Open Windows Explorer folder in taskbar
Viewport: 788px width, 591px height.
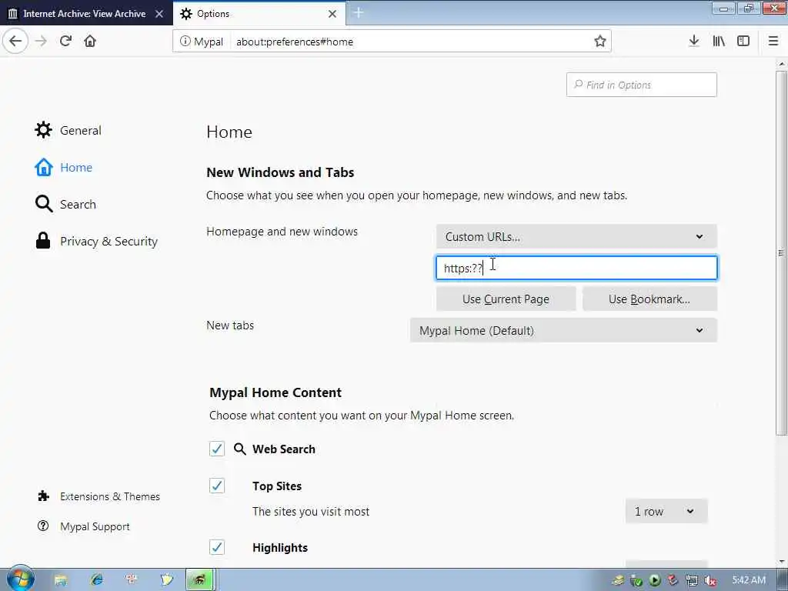click(x=61, y=580)
